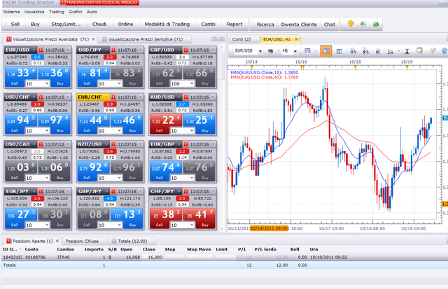Open the EUR/CHF tile pair dropdown
This screenshot has height=289, width=448.
pyautogui.click(x=106, y=97)
